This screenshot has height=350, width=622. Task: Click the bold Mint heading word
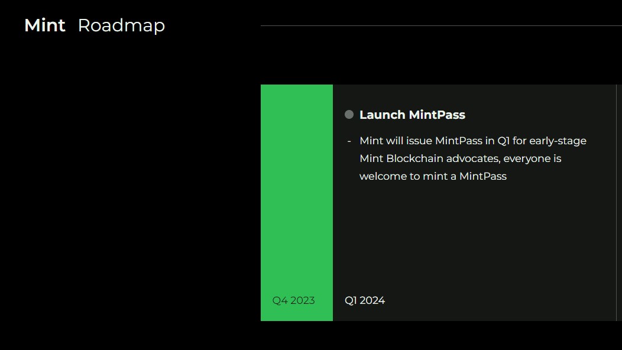(45, 25)
